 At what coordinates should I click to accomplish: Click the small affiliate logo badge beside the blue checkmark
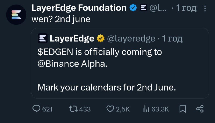143,8
